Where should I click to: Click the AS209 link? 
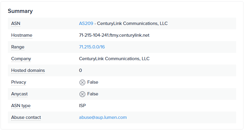(86, 23)
